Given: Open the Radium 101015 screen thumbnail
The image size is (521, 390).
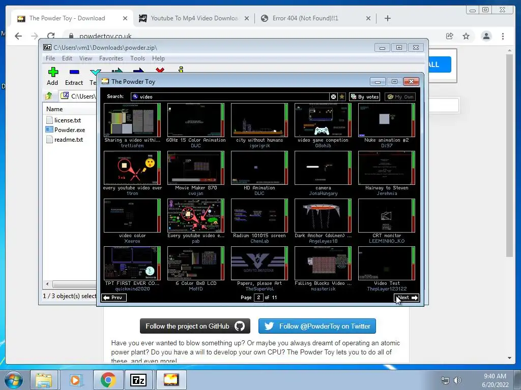Looking at the screenshot, I should click(x=259, y=215).
